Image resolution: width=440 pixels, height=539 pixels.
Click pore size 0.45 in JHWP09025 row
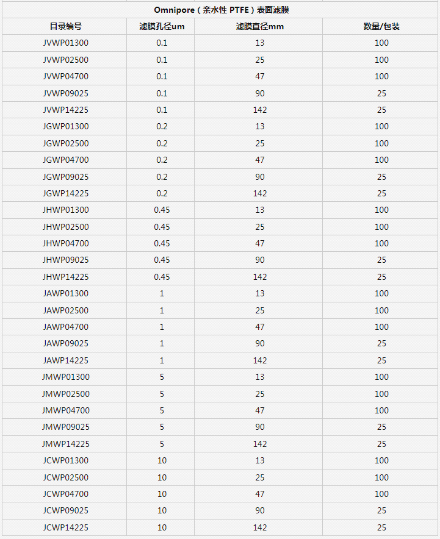pos(162,260)
